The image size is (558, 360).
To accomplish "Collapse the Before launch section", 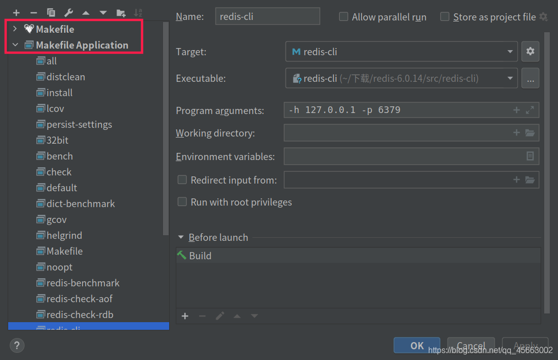I will point(180,237).
